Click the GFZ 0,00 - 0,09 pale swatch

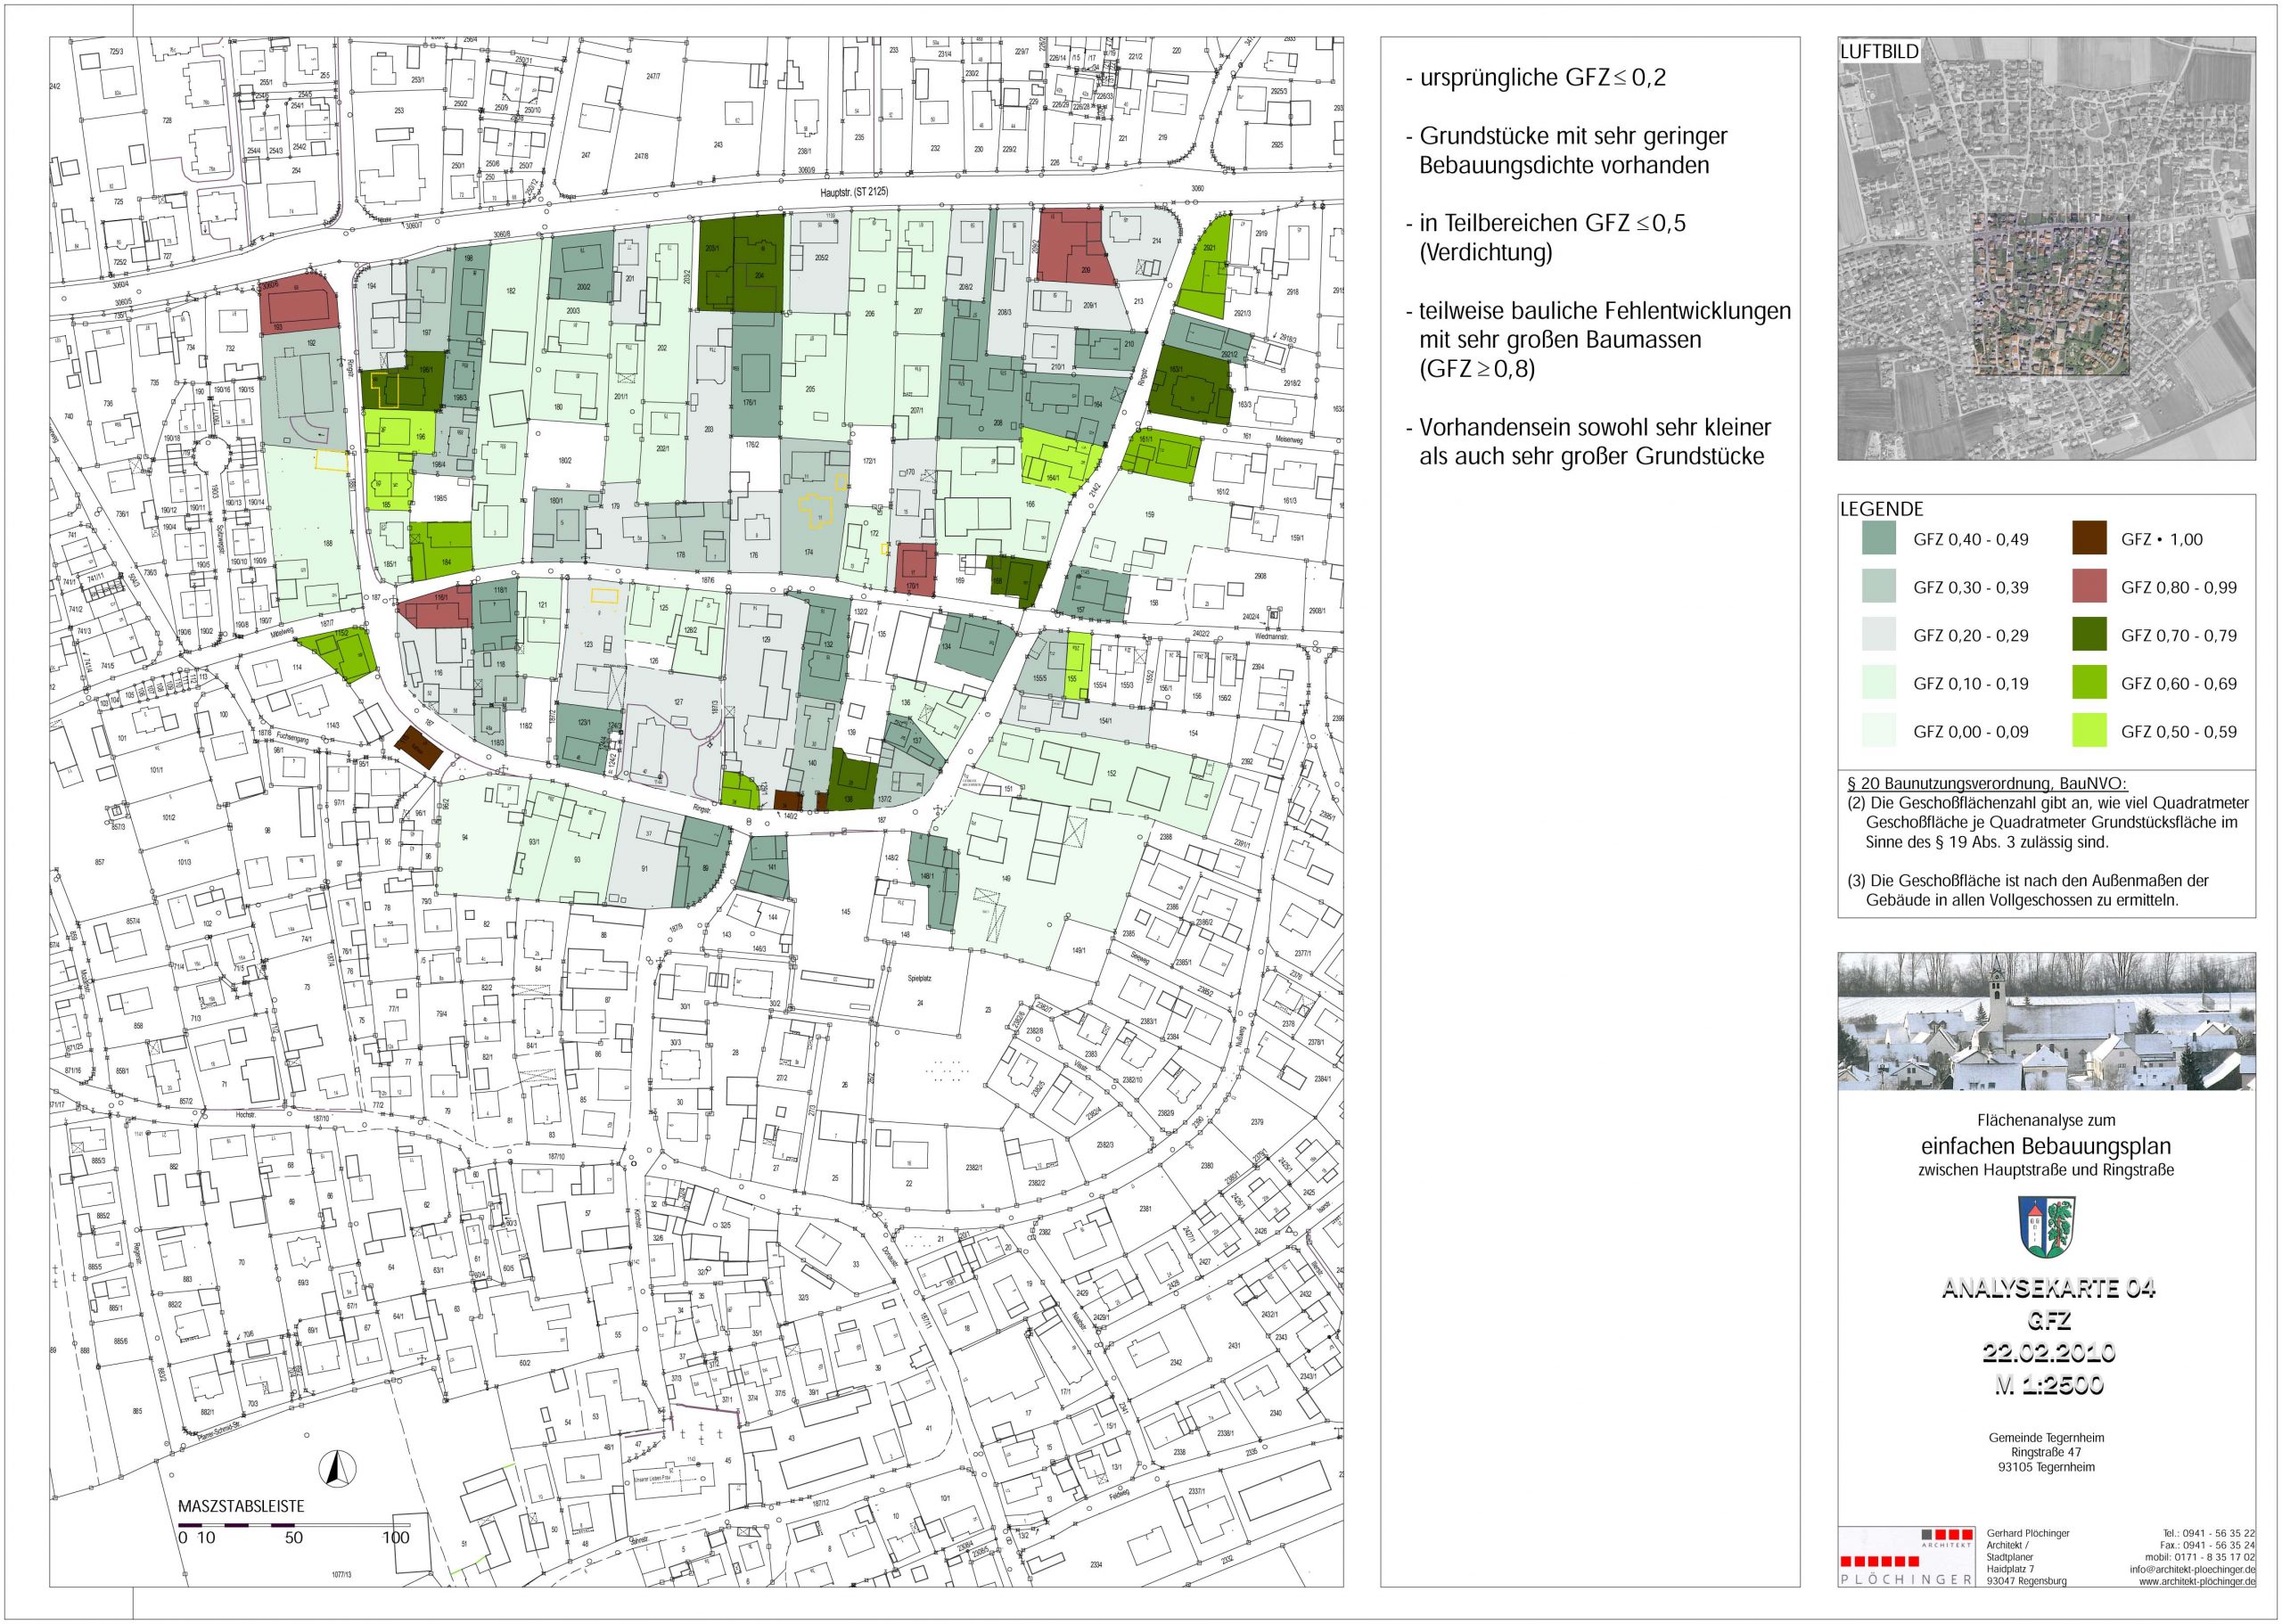[x=1879, y=731]
